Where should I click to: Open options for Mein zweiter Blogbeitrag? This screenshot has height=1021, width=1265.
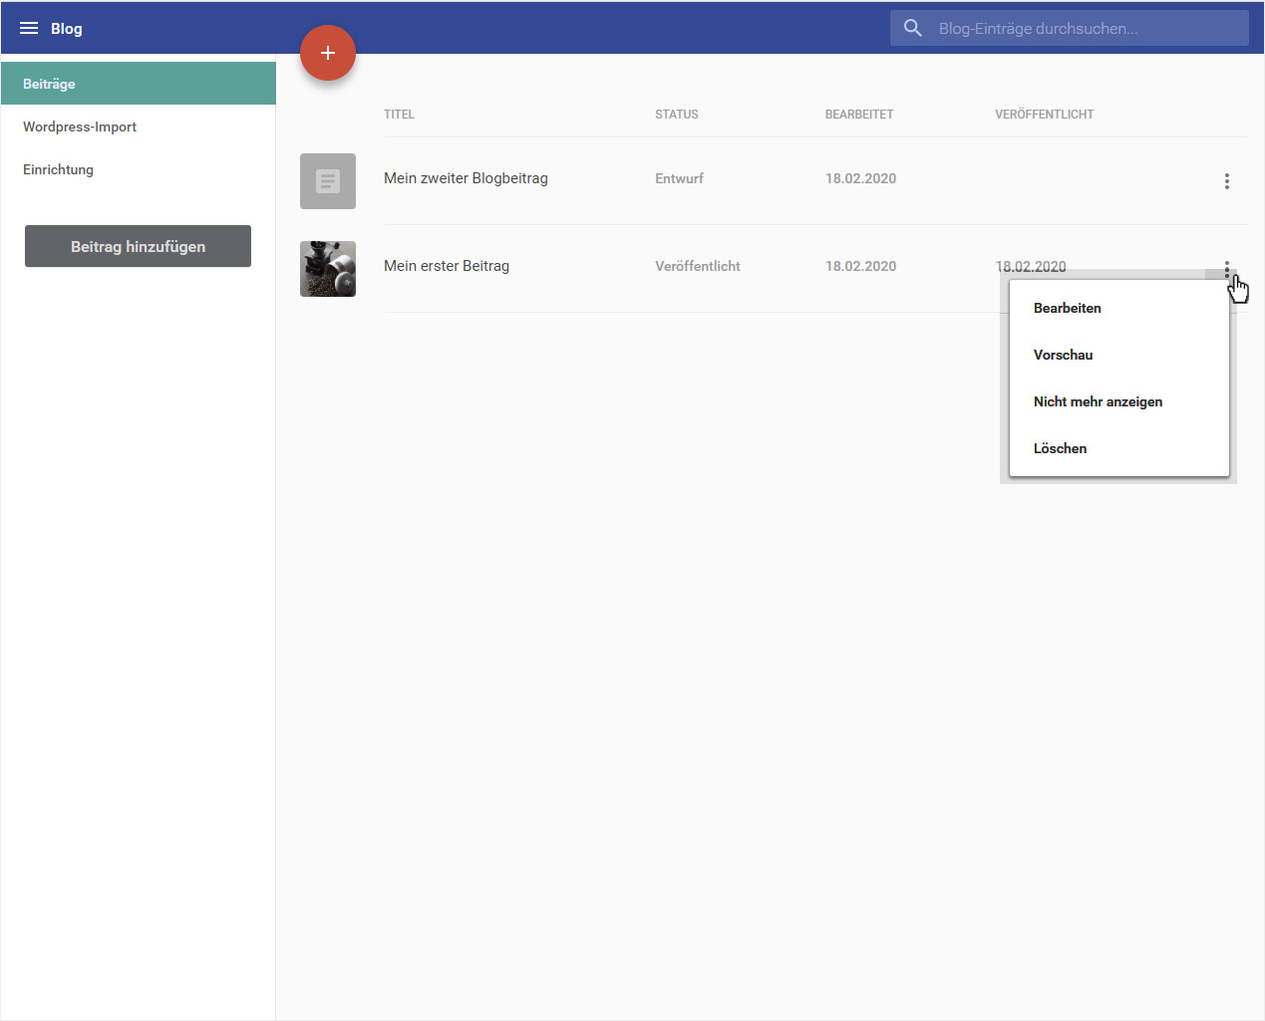1226,181
